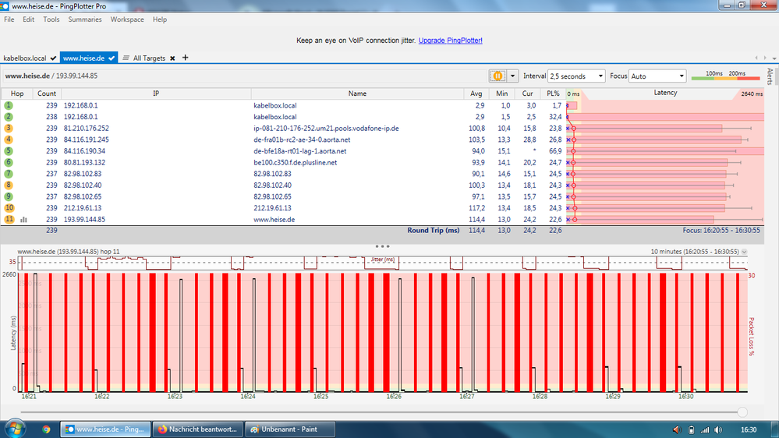Open the tab list dropdown arrow
Image resolution: width=779 pixels, height=438 pixels.
coord(774,58)
